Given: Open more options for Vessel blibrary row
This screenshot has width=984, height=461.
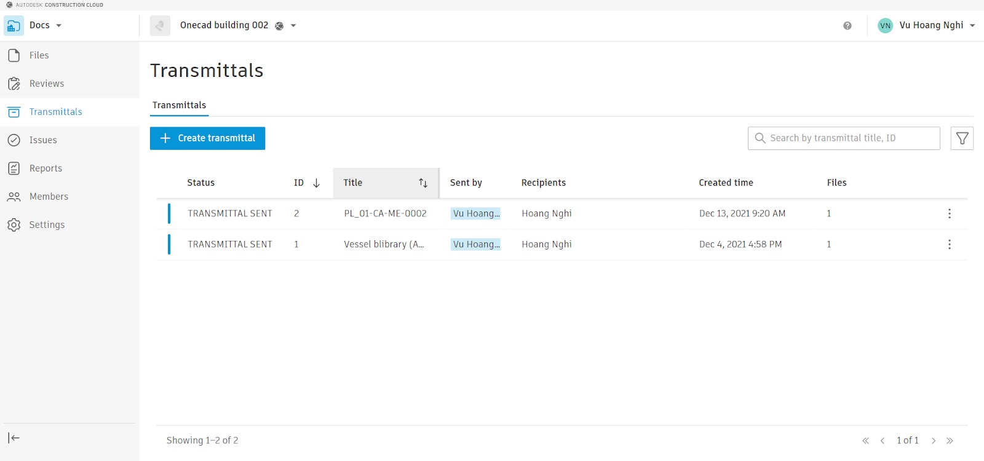Looking at the screenshot, I should [x=950, y=244].
